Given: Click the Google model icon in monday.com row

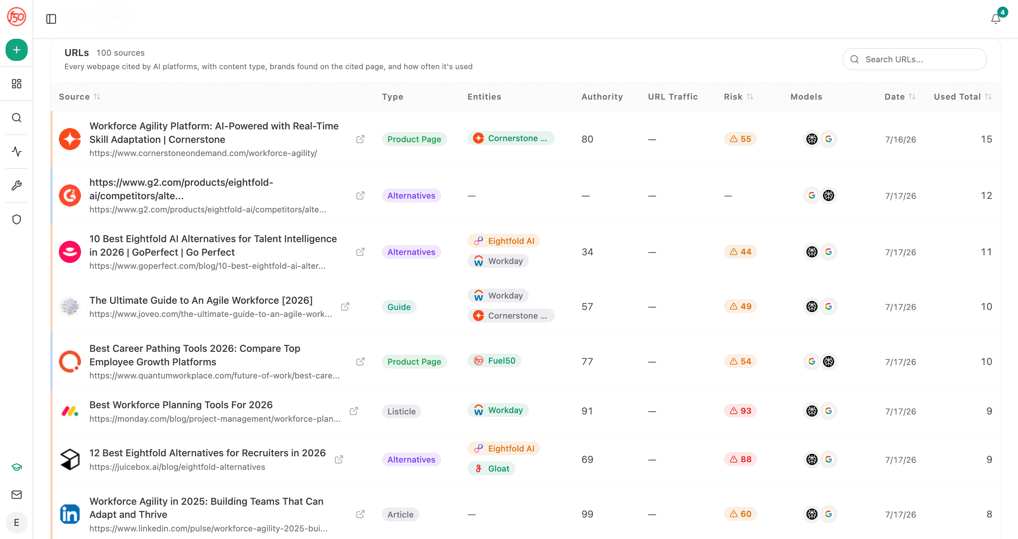Looking at the screenshot, I should [829, 411].
